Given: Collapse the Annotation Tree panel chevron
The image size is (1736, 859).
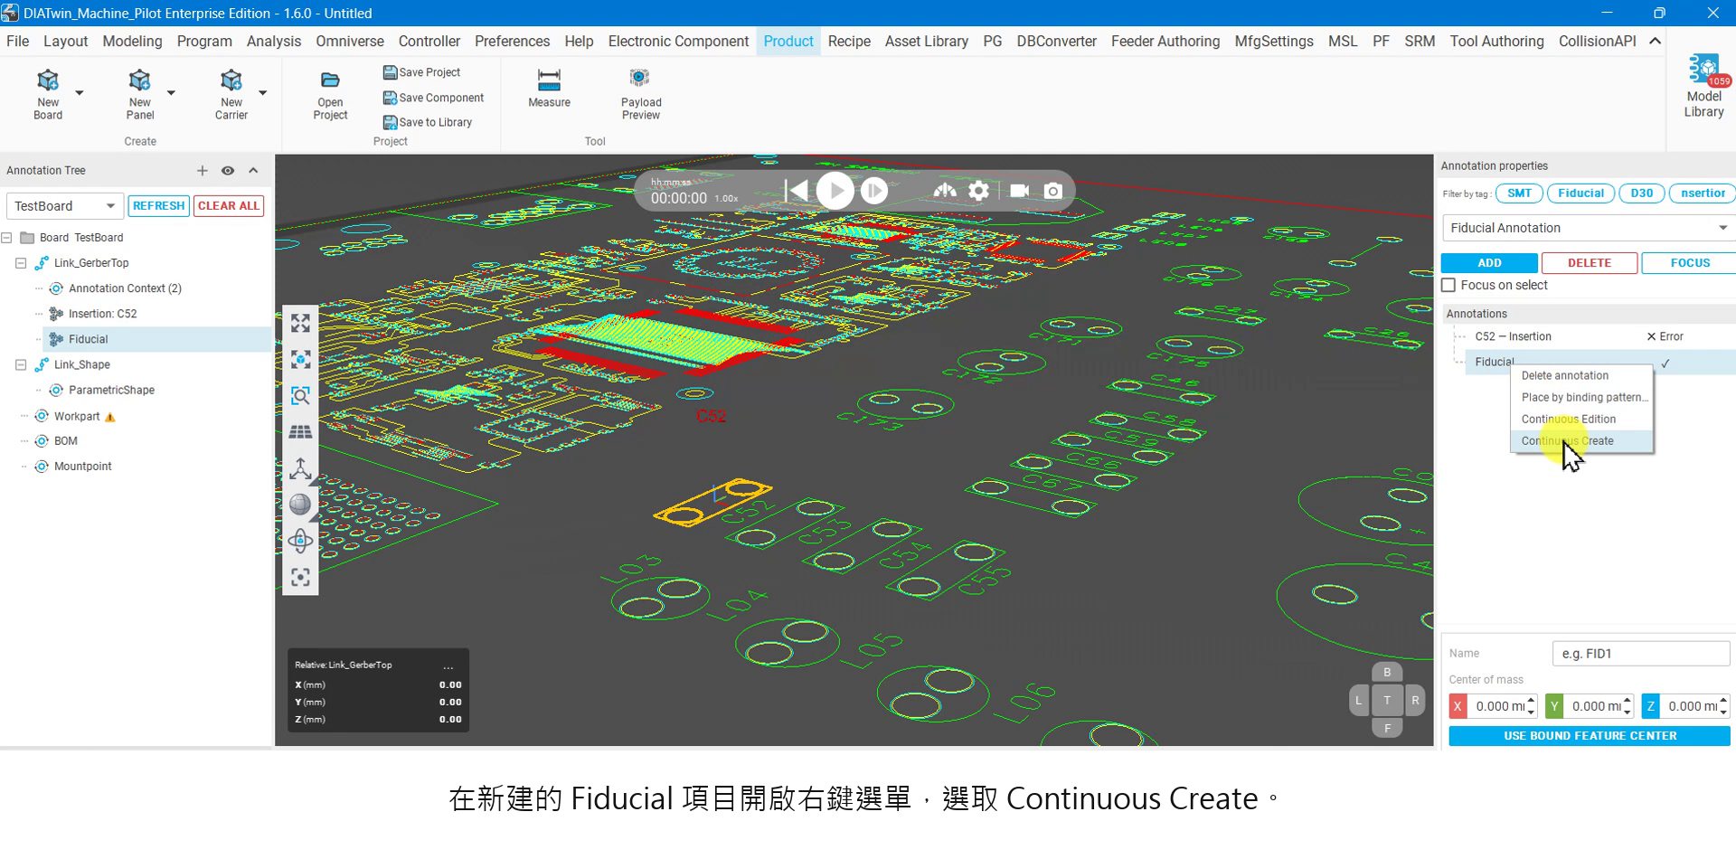Looking at the screenshot, I should (253, 171).
